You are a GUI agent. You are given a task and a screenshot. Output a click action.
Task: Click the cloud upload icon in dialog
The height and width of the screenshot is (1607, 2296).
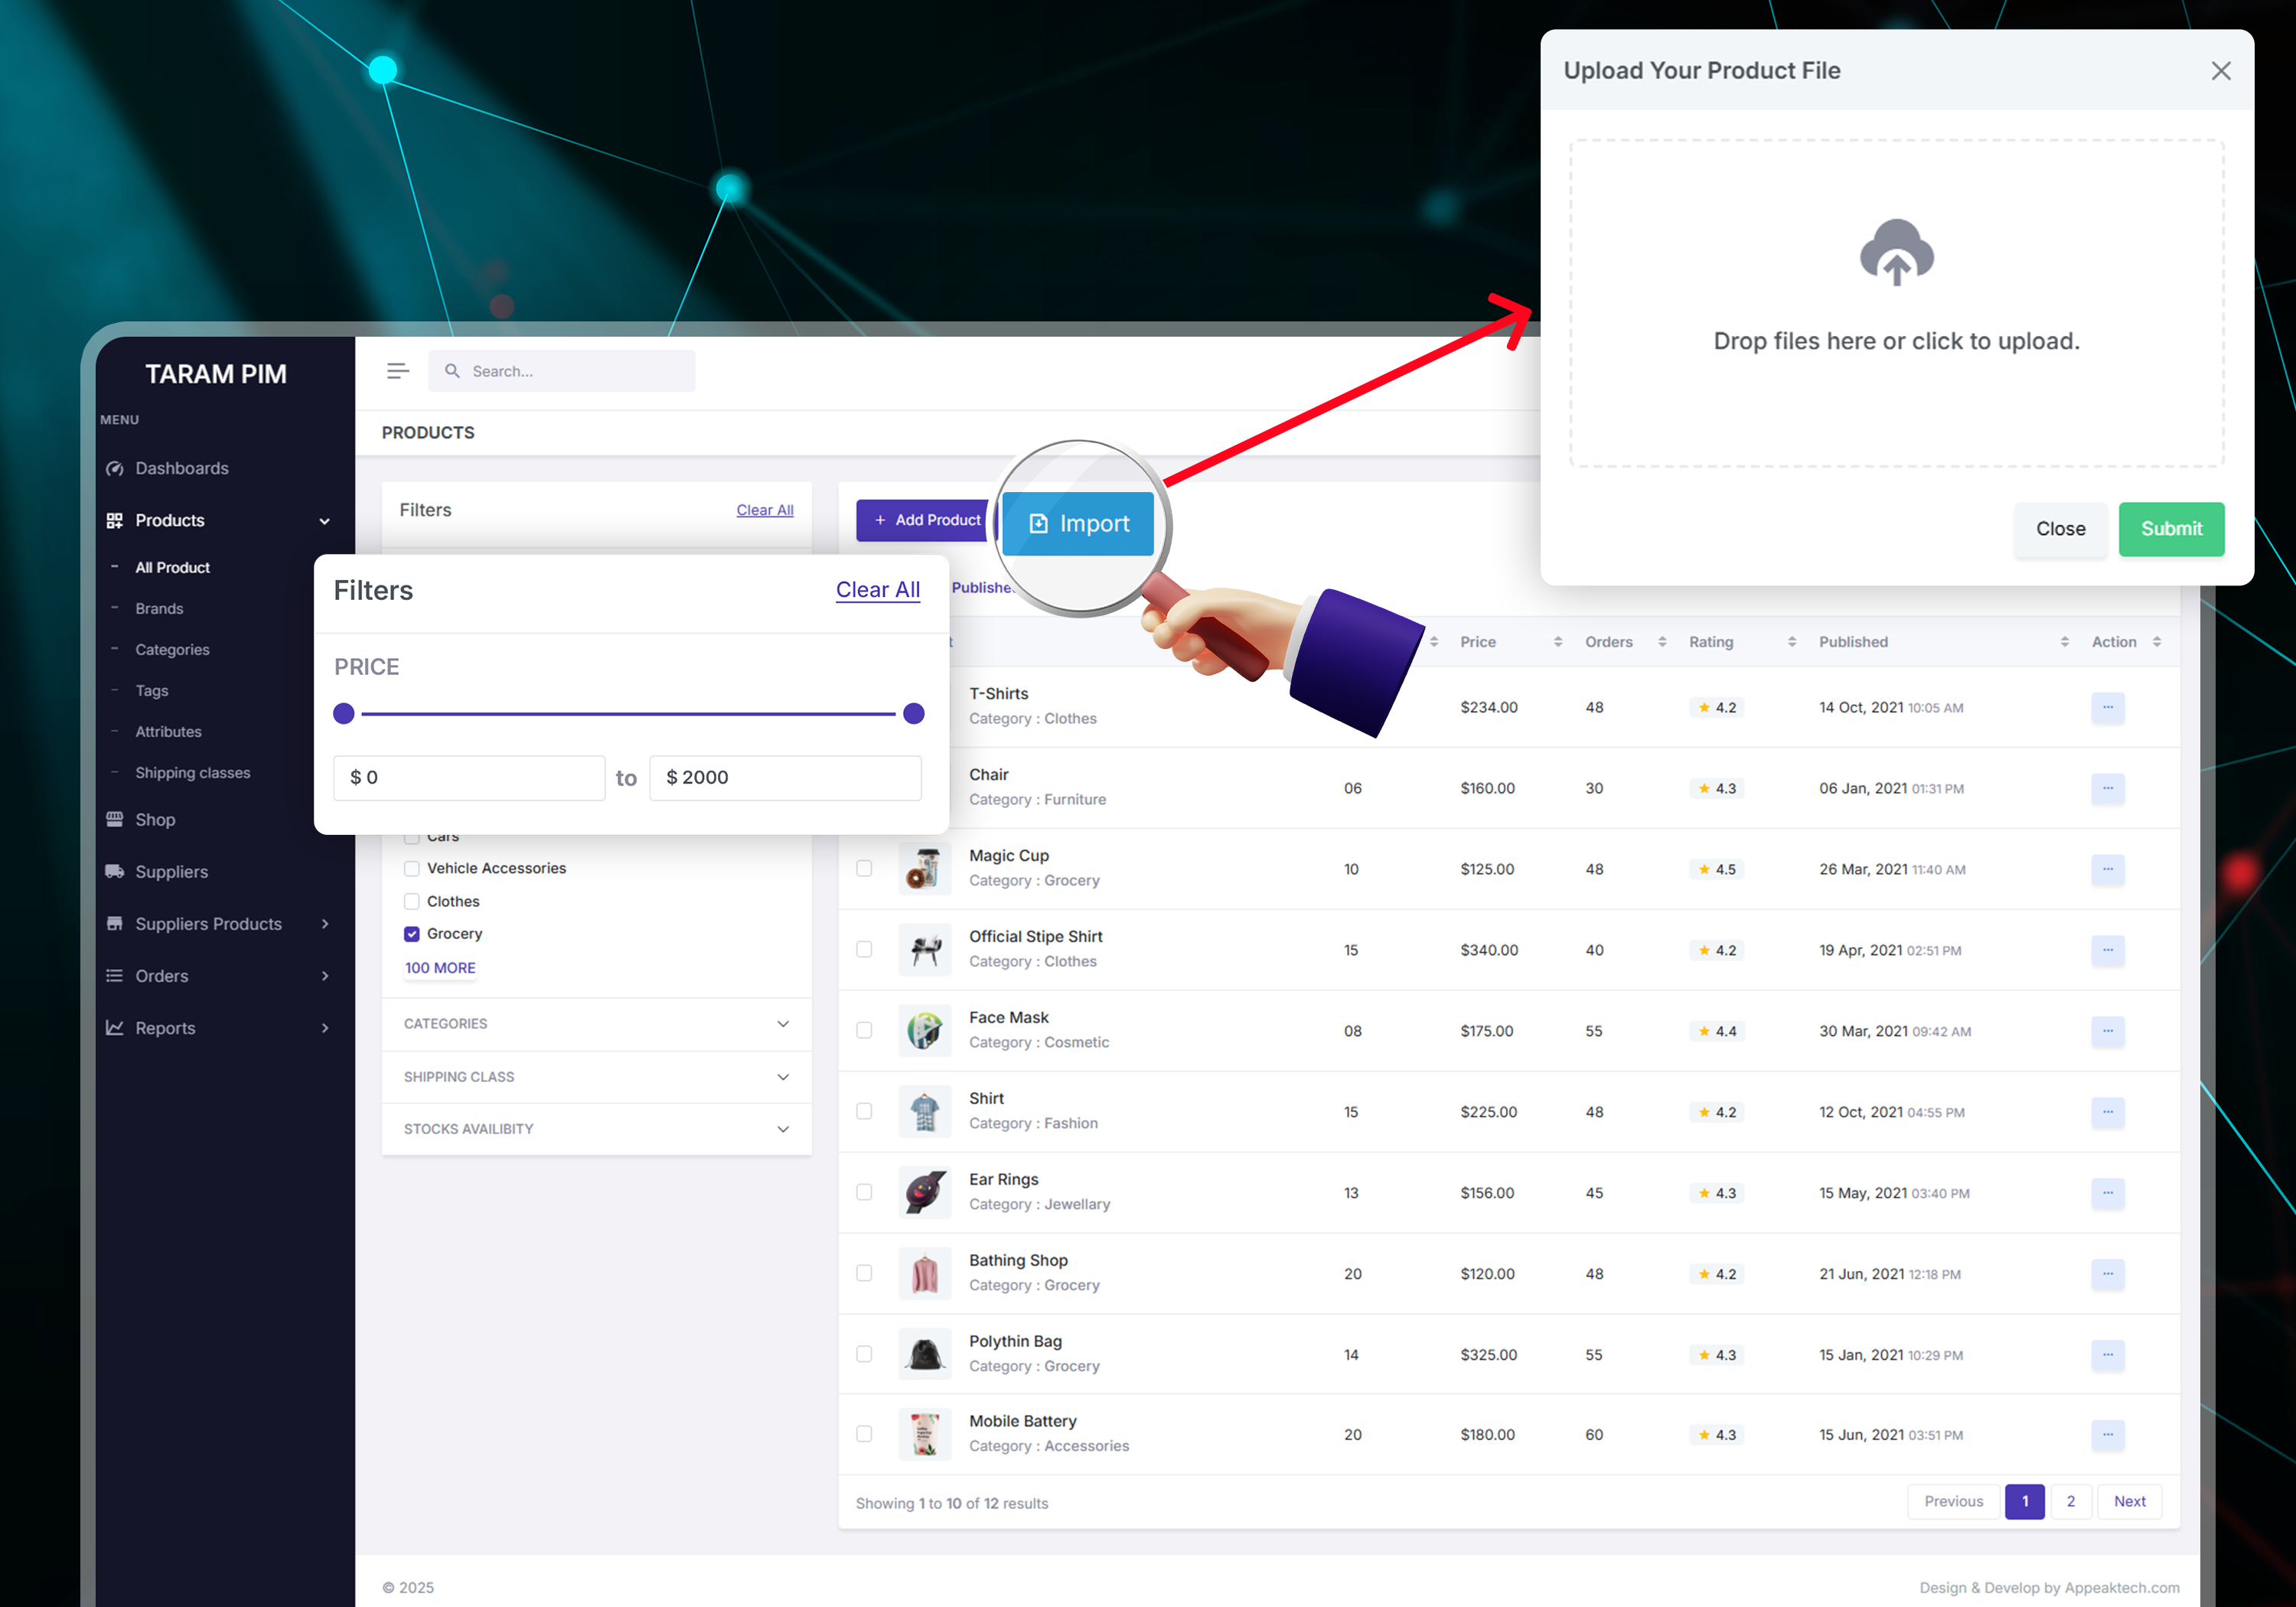click(x=1896, y=252)
